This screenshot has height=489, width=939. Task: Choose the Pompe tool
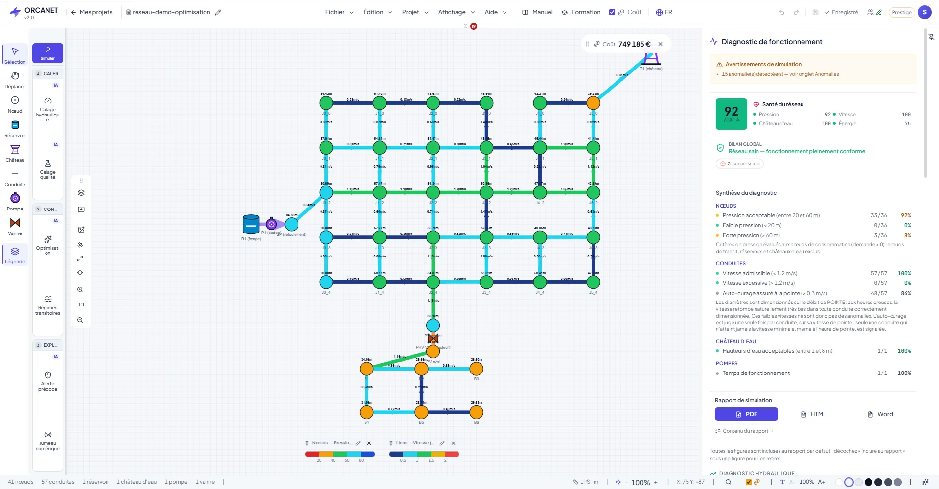coord(15,202)
